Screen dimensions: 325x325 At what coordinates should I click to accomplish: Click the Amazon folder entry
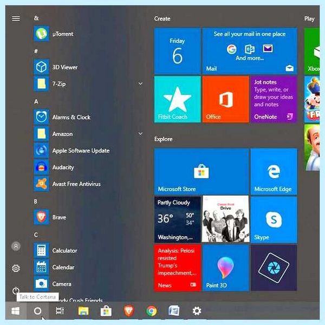88,134
